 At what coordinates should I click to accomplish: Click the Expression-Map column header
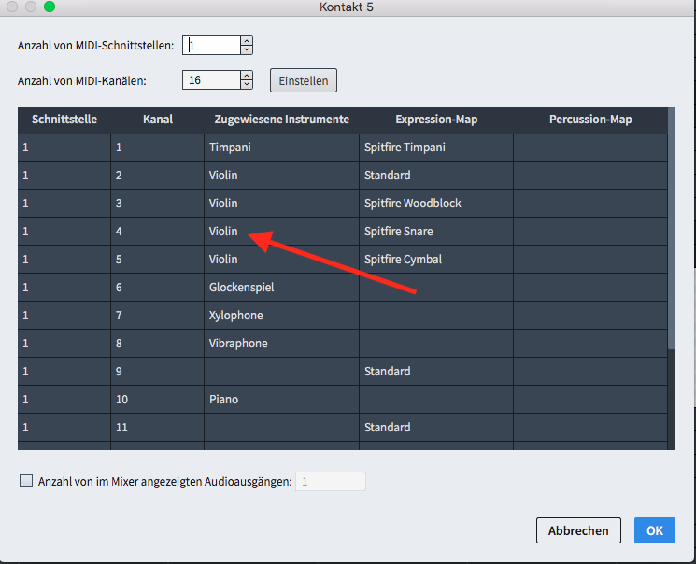436,120
